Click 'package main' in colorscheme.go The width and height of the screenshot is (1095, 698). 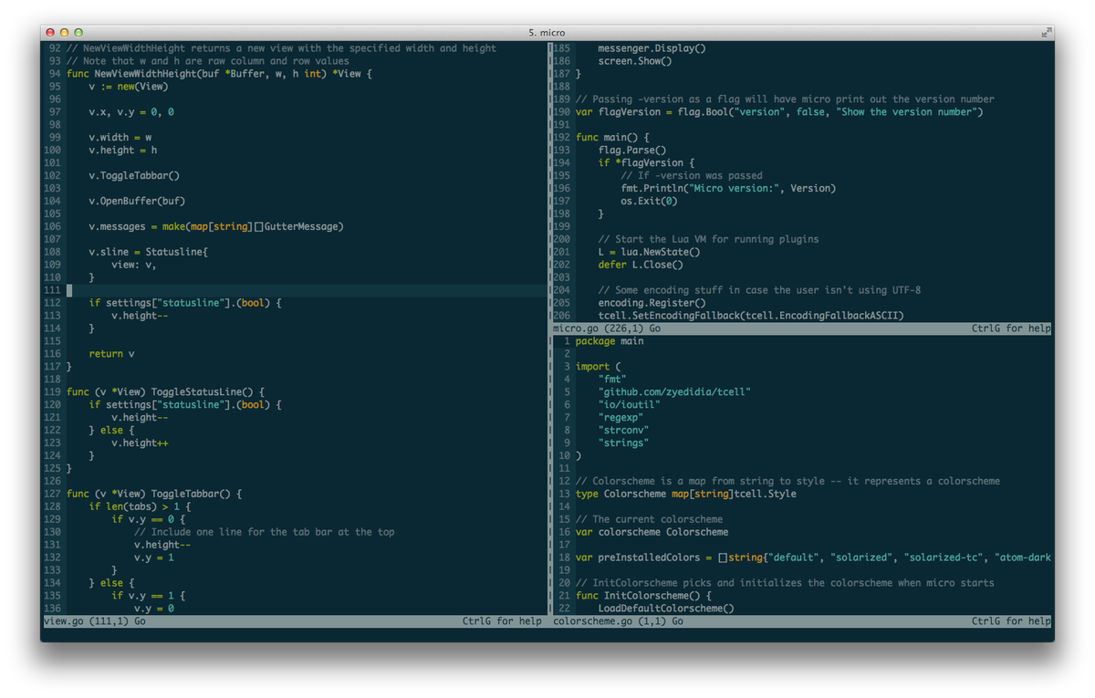tap(610, 341)
